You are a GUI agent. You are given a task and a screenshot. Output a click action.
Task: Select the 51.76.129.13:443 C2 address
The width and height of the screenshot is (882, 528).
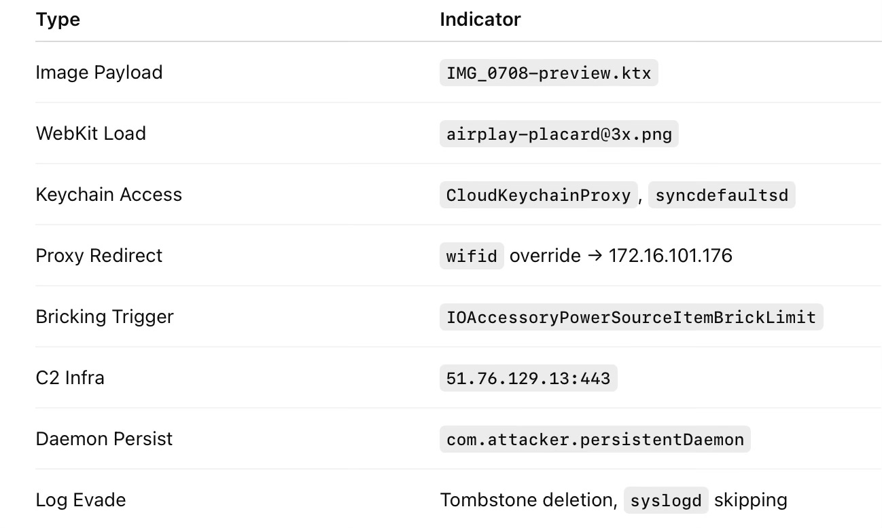529,378
